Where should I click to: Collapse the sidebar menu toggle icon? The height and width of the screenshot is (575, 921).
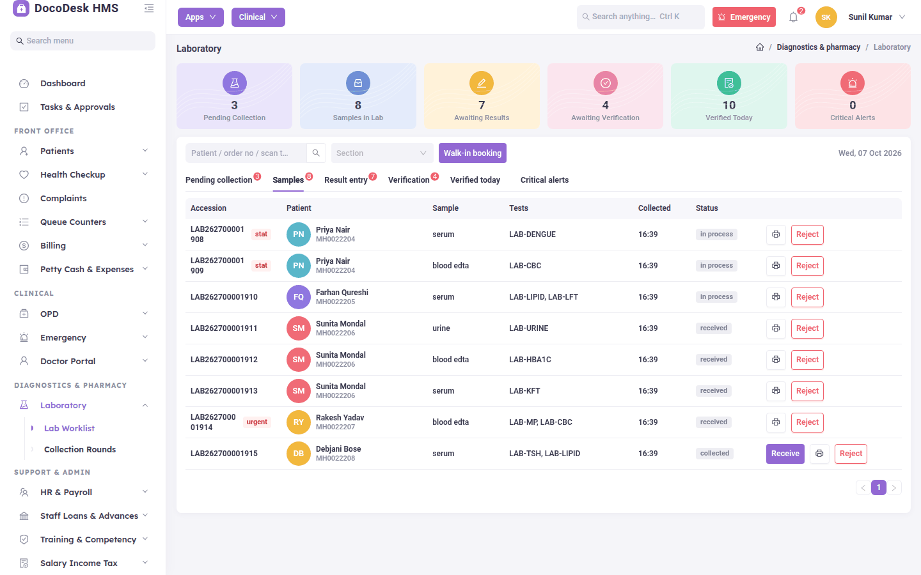tap(149, 8)
